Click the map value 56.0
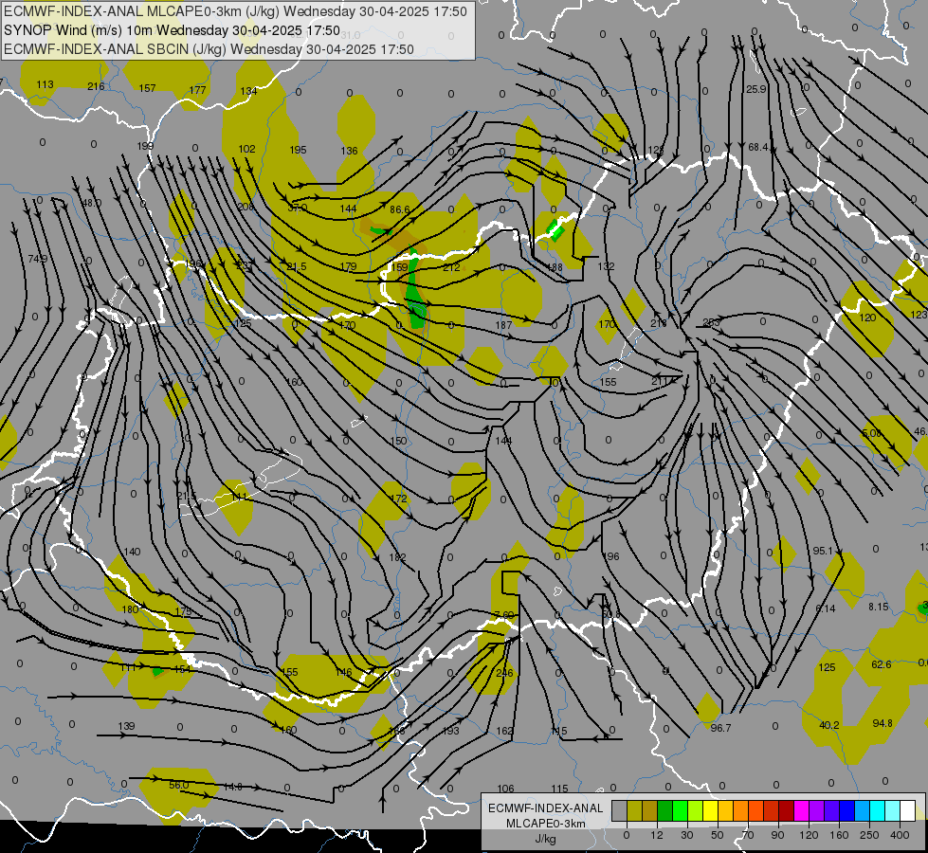 [x=178, y=785]
